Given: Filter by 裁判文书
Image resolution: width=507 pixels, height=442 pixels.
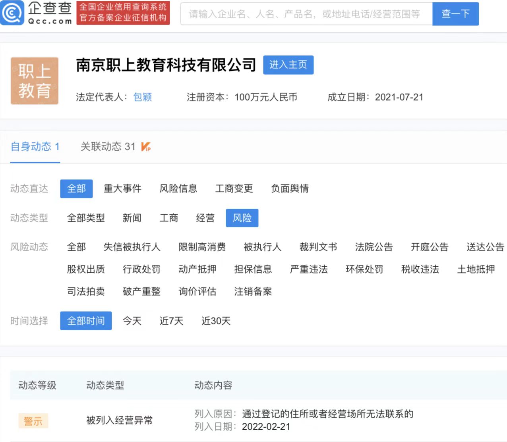Looking at the screenshot, I should pos(318,247).
